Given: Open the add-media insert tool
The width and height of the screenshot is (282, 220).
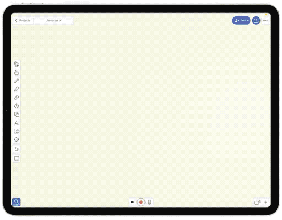Looking at the screenshot, I should (x=16, y=131).
